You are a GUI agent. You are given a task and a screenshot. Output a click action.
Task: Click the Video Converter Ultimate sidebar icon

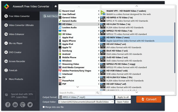[x=6, y=25]
